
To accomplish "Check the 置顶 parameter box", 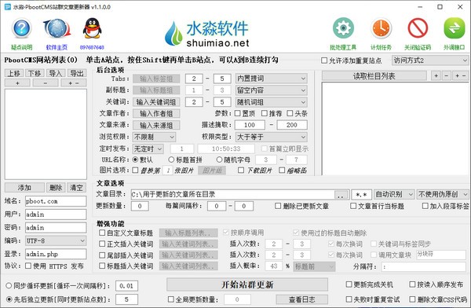I will 237,113.
